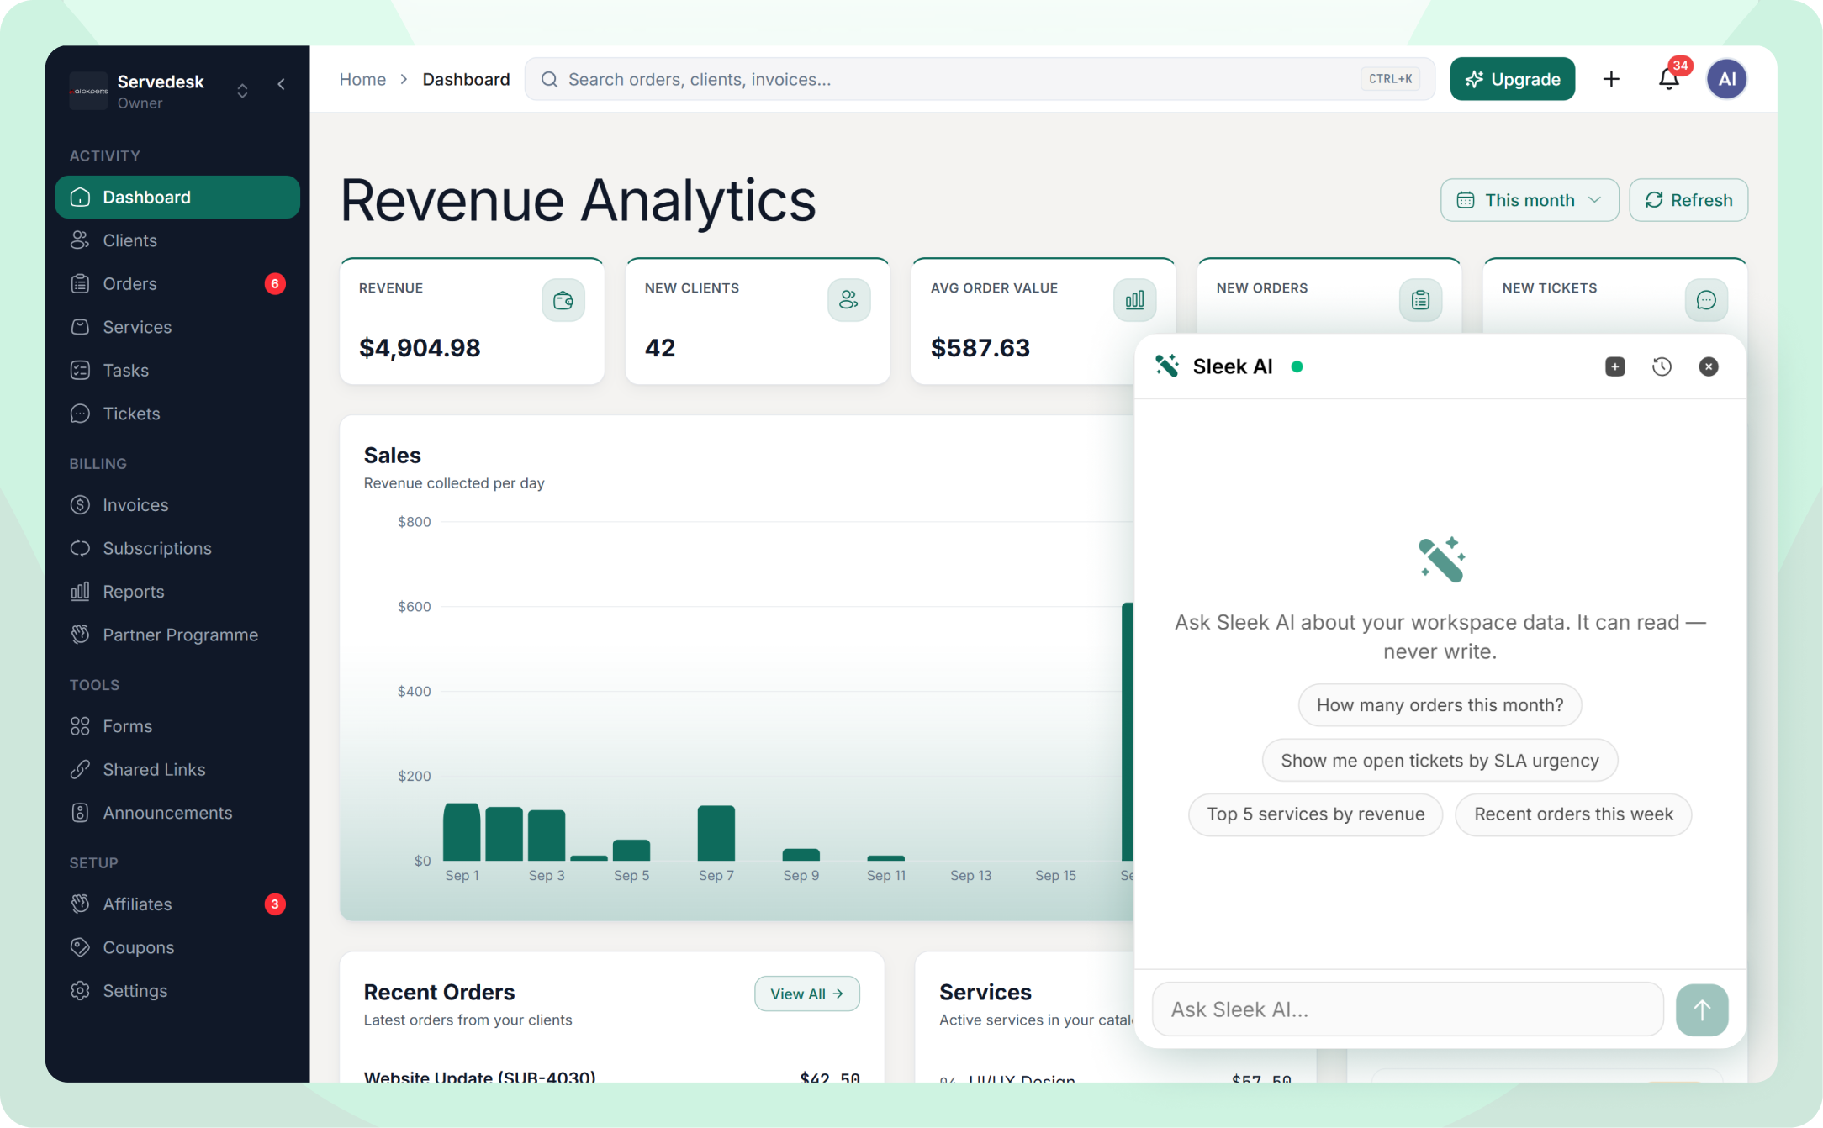This screenshot has width=1823, height=1128.
Task: Open Tasks page
Action: pos(177,371)
